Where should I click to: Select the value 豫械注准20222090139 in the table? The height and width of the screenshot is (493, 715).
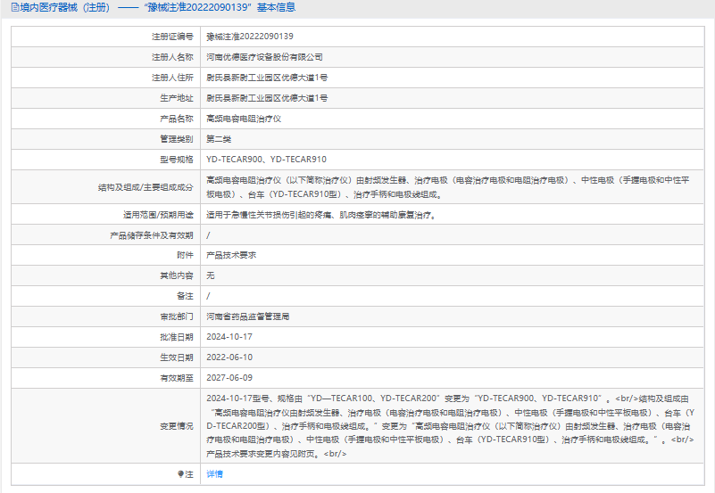click(249, 37)
